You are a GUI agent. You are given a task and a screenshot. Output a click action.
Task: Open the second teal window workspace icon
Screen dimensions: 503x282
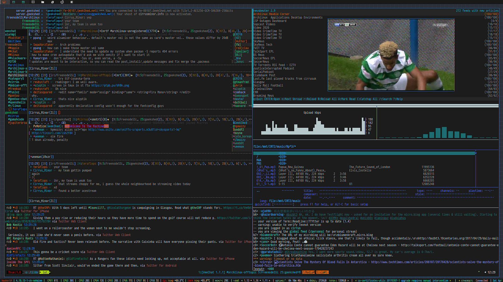(23, 2)
